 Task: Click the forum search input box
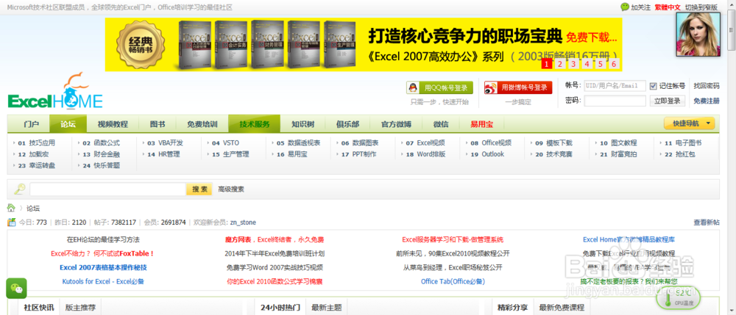[x=108, y=189]
